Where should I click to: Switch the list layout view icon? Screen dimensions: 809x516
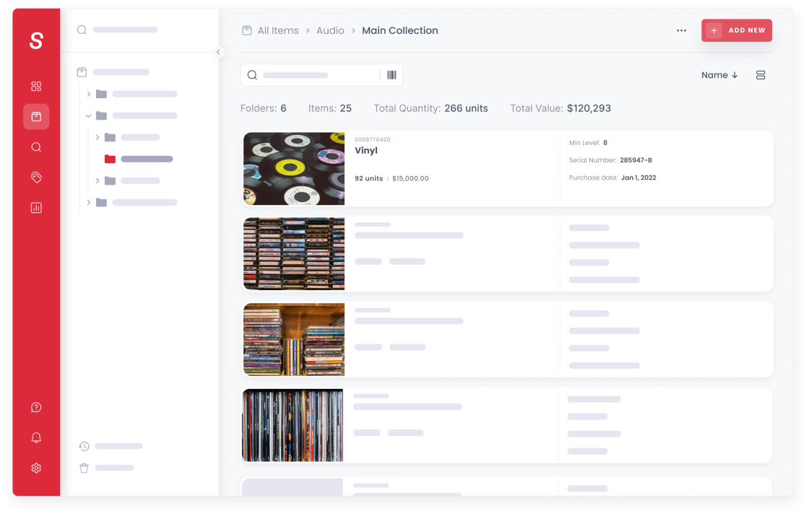[761, 75]
